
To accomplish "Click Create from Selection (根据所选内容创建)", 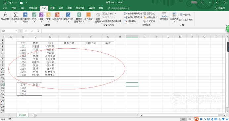I will (x=112, y=21).
